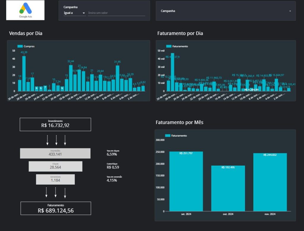The height and width of the screenshot is (231, 304).
Task: Click the tallest 43,39 sales bar
Action: coord(24,73)
